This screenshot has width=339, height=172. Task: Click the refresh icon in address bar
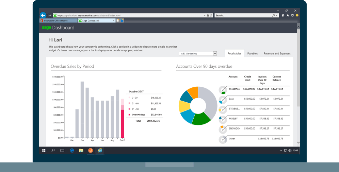(211, 16)
